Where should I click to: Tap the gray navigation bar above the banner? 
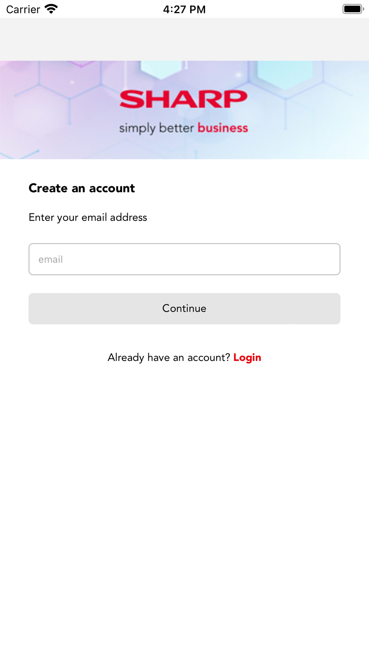point(184,39)
